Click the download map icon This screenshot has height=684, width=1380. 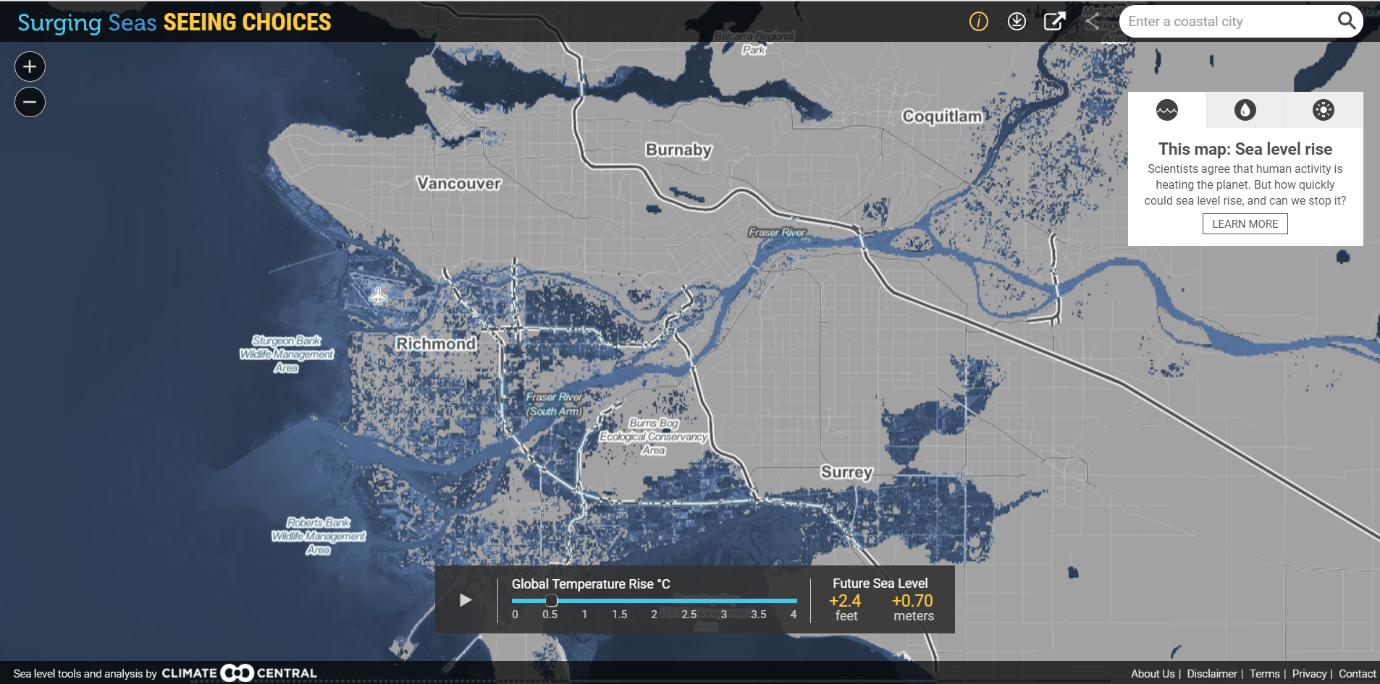tap(1017, 22)
